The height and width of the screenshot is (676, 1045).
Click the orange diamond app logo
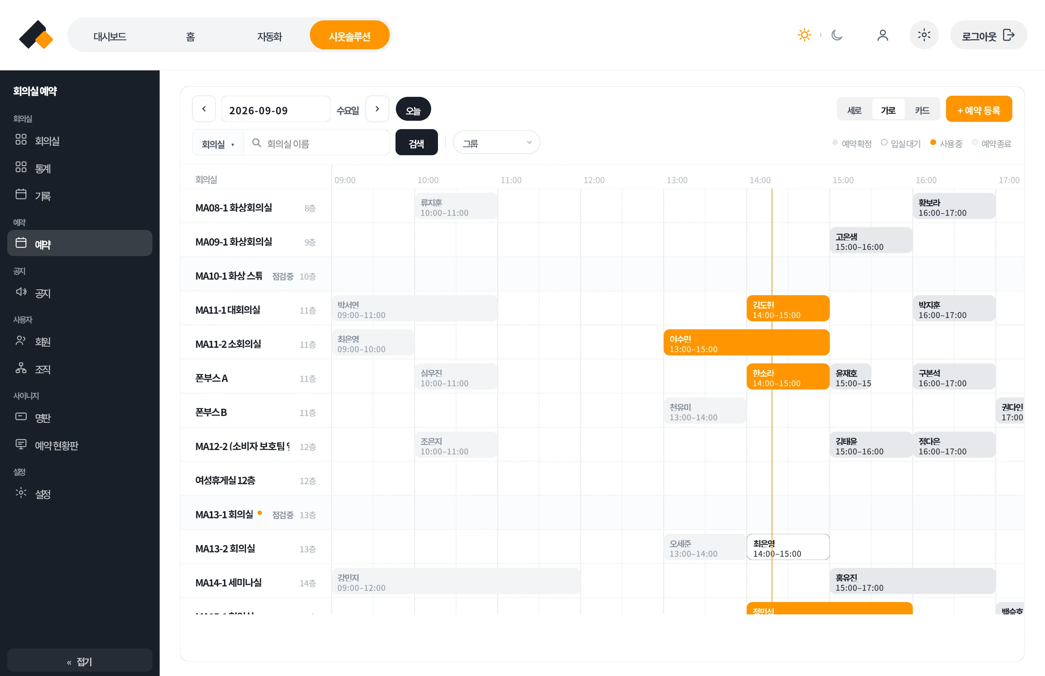36,35
